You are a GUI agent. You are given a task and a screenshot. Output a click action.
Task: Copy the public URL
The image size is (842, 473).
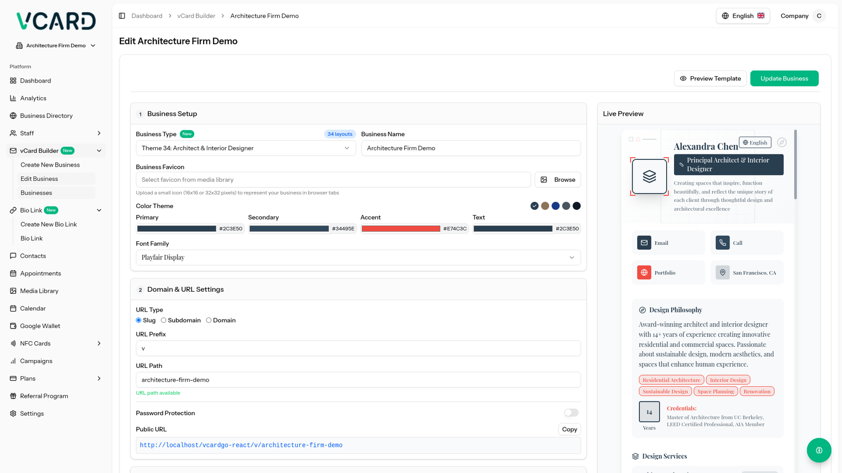[569, 429]
